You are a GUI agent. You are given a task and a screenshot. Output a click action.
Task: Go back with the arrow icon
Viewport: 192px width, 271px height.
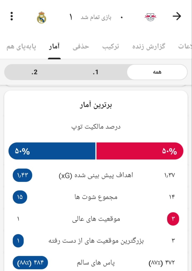click(x=177, y=16)
